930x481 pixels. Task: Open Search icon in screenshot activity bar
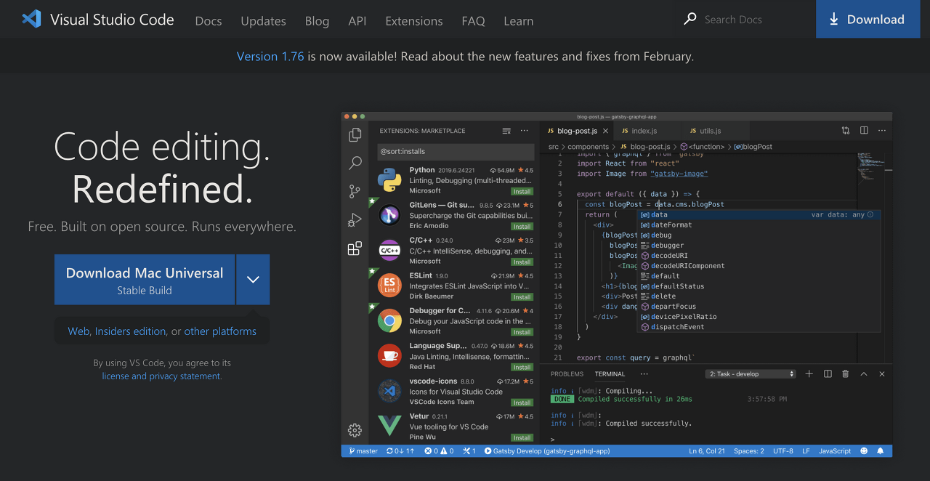[x=355, y=163]
